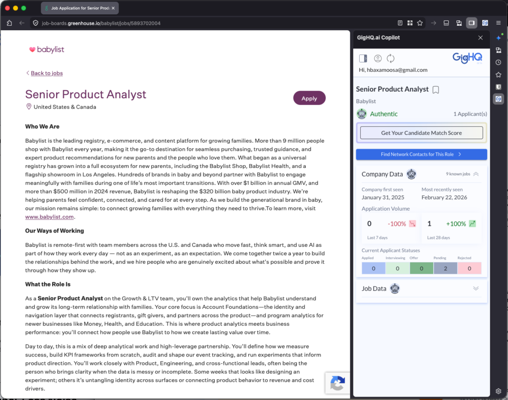Click the January 31, 2025 date

pyautogui.click(x=383, y=197)
